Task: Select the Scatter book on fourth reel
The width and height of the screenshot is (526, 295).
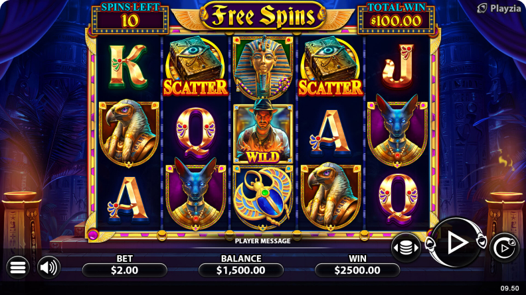Action: click(331, 67)
